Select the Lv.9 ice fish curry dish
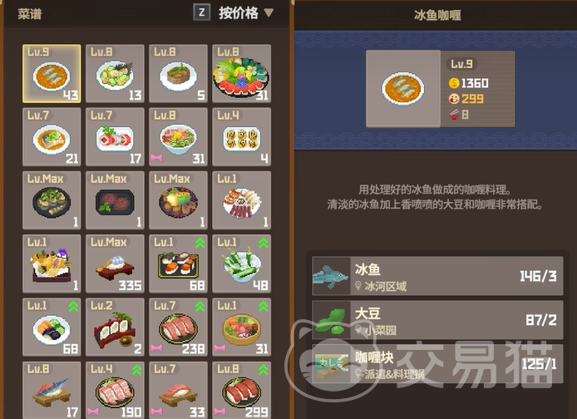This screenshot has height=419, width=577. click(52, 73)
